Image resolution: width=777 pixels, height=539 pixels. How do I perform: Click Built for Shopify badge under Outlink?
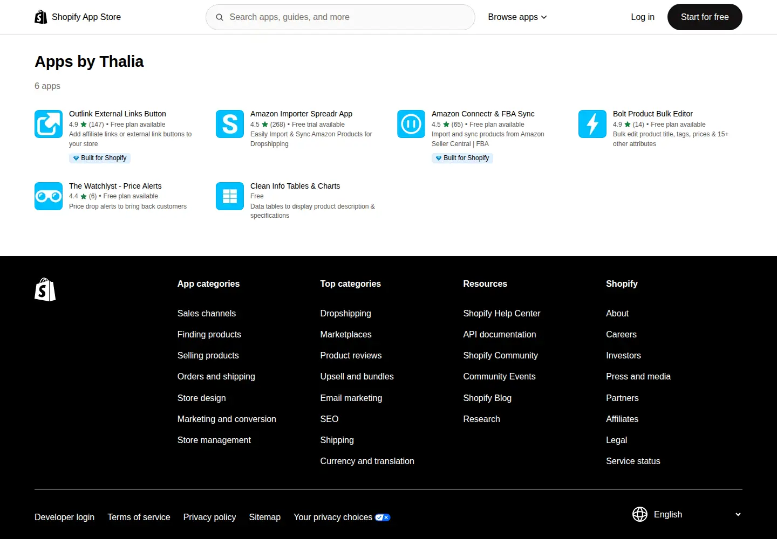pyautogui.click(x=100, y=158)
